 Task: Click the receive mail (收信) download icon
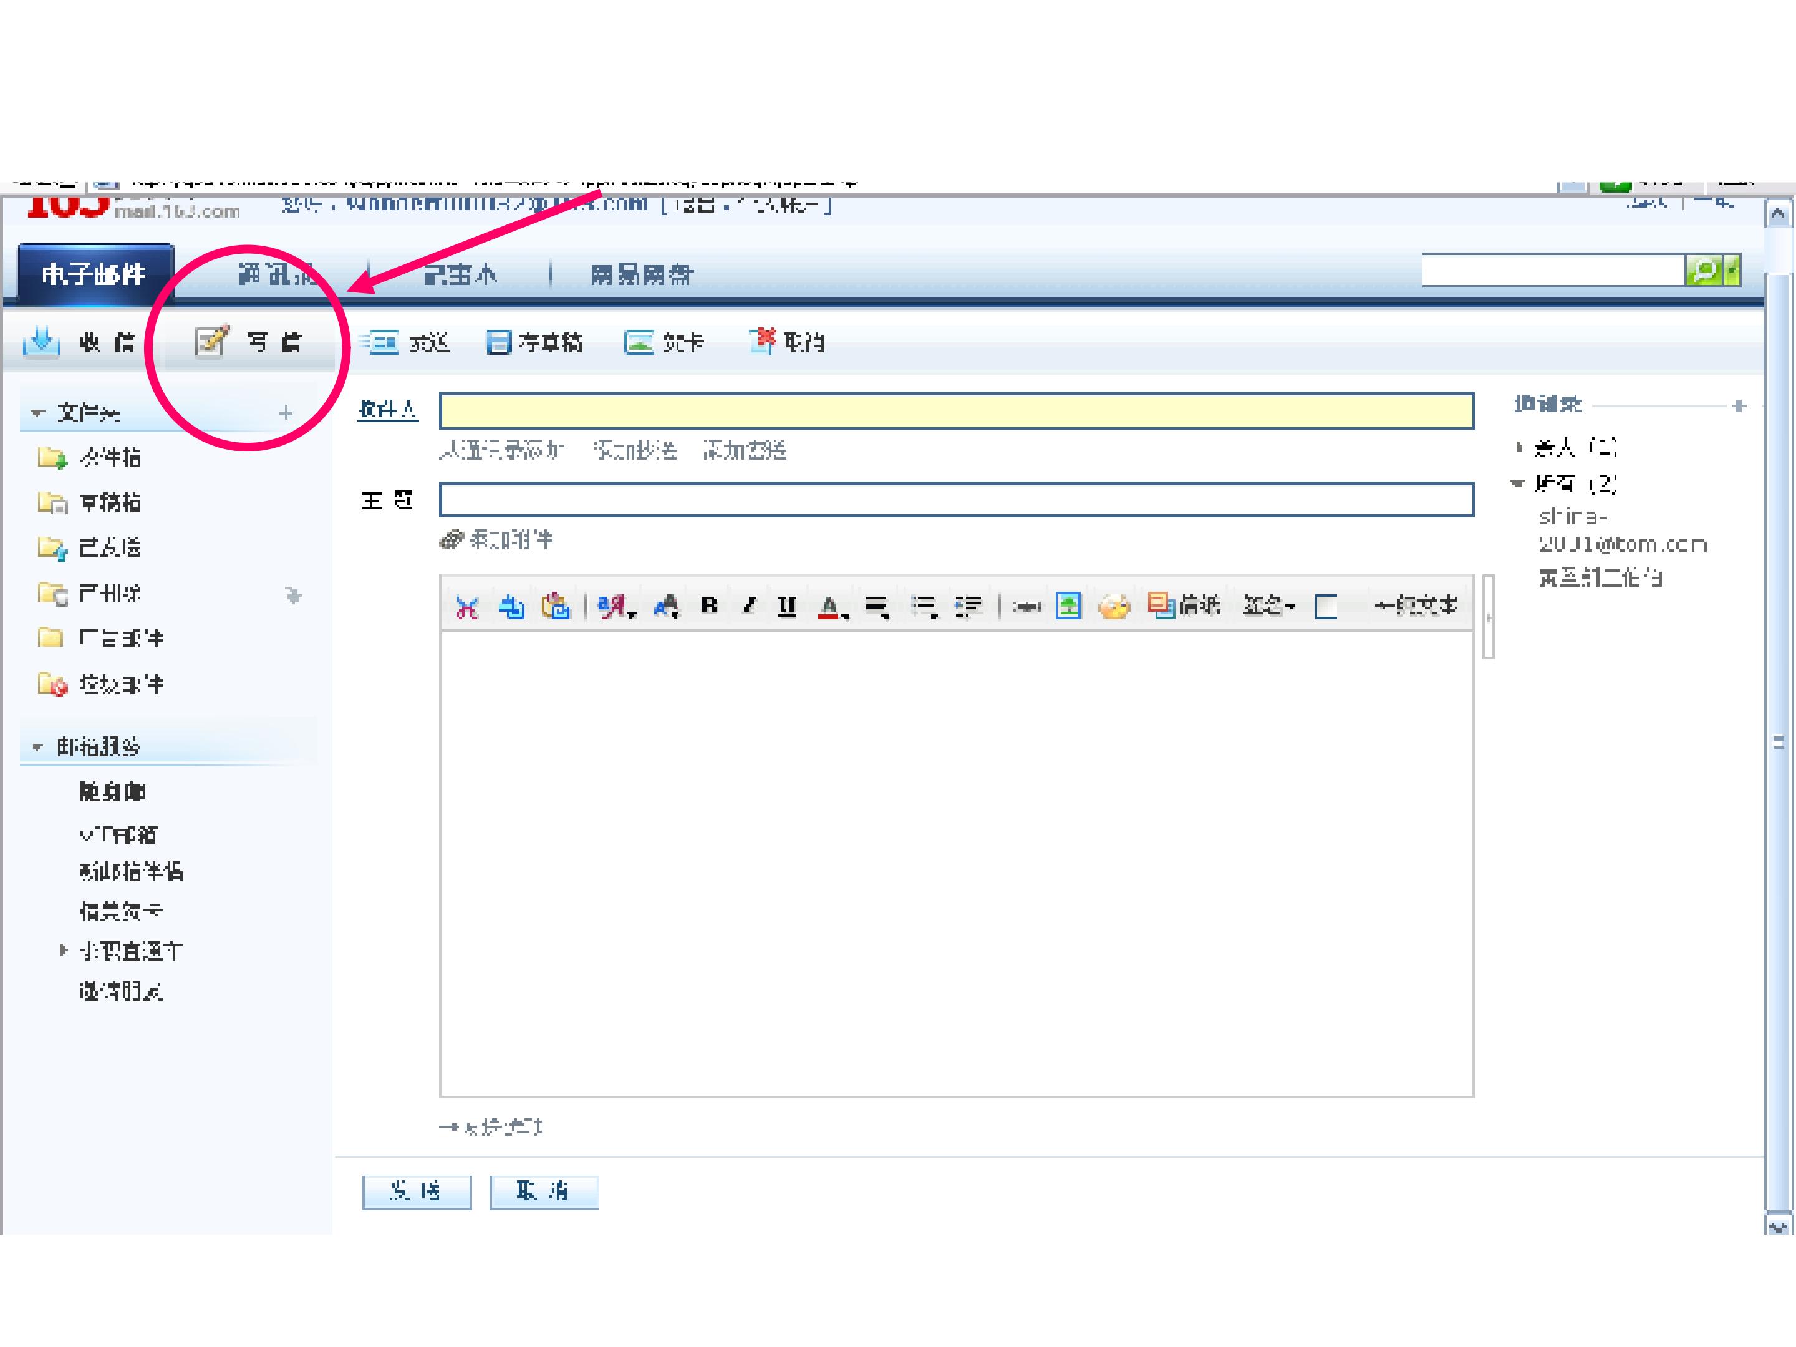[x=41, y=342]
